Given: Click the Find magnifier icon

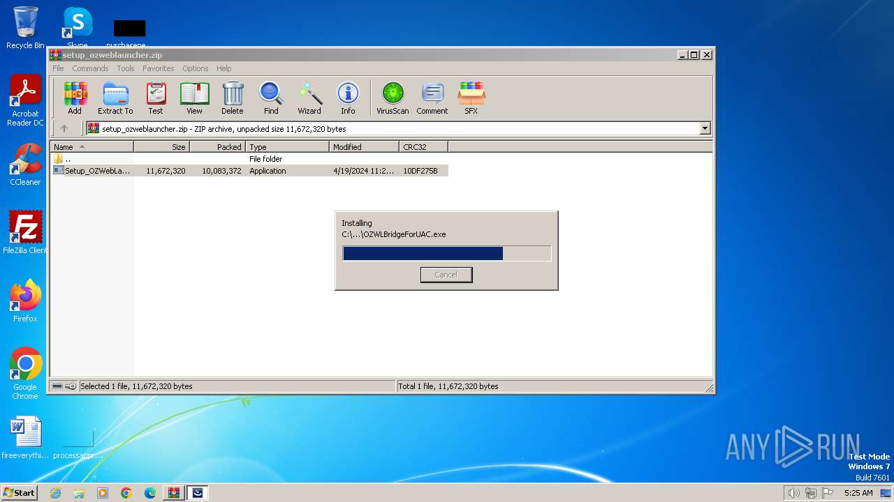Looking at the screenshot, I should coord(271,98).
